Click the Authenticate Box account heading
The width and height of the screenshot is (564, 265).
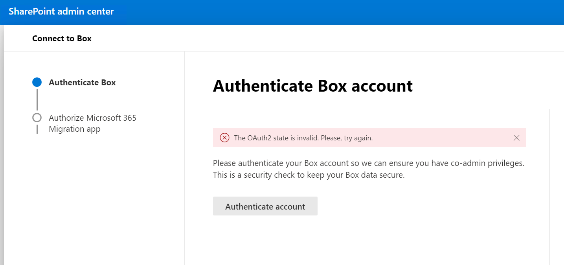[x=312, y=86]
